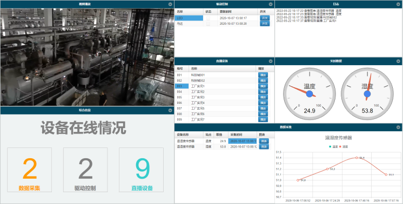Collapse the 综合信息 panel arrow icon
Viewport: 403px width, 204px height.
pos(170,110)
